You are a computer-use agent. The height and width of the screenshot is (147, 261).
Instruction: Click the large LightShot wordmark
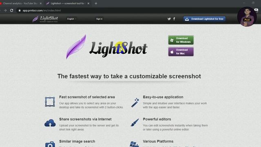coord(118,49)
